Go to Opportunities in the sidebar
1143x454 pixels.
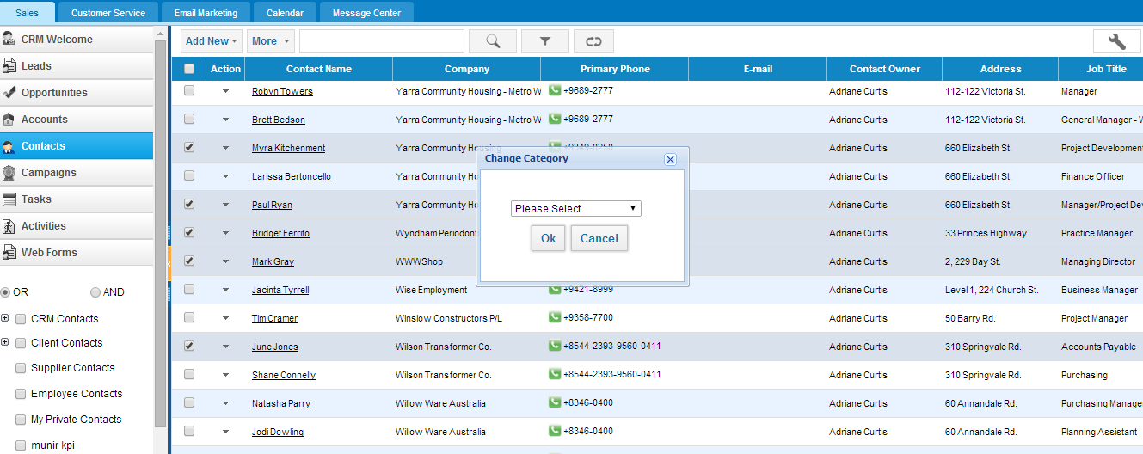coord(77,93)
